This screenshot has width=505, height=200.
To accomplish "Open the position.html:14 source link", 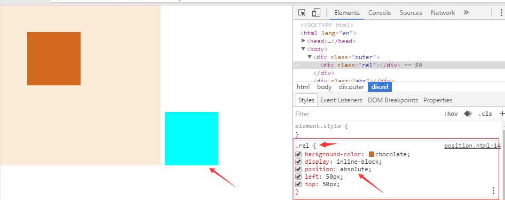I will coord(472,146).
